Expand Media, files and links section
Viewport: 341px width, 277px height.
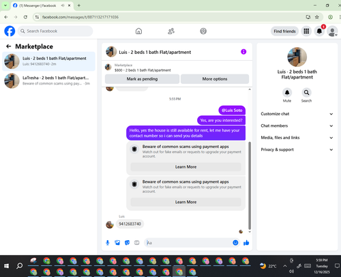[297, 138]
